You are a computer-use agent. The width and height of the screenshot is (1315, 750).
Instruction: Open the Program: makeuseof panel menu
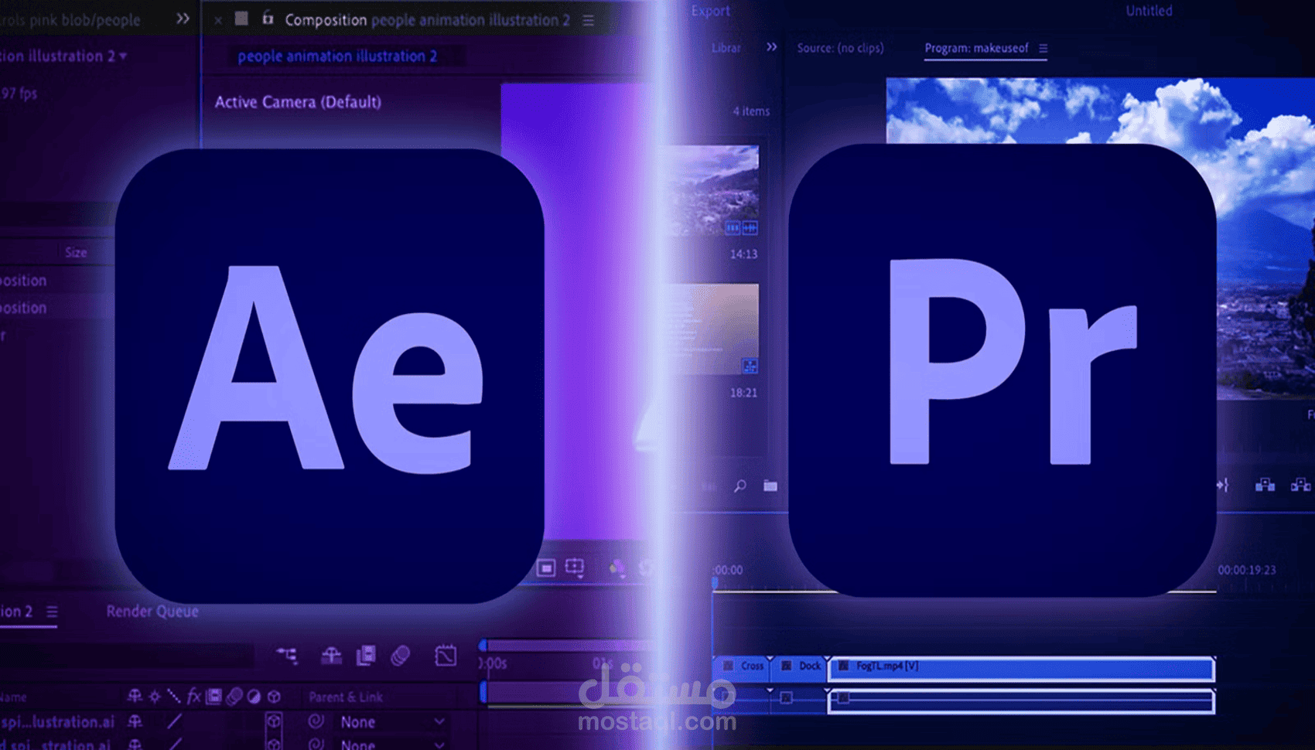pyautogui.click(x=1043, y=48)
